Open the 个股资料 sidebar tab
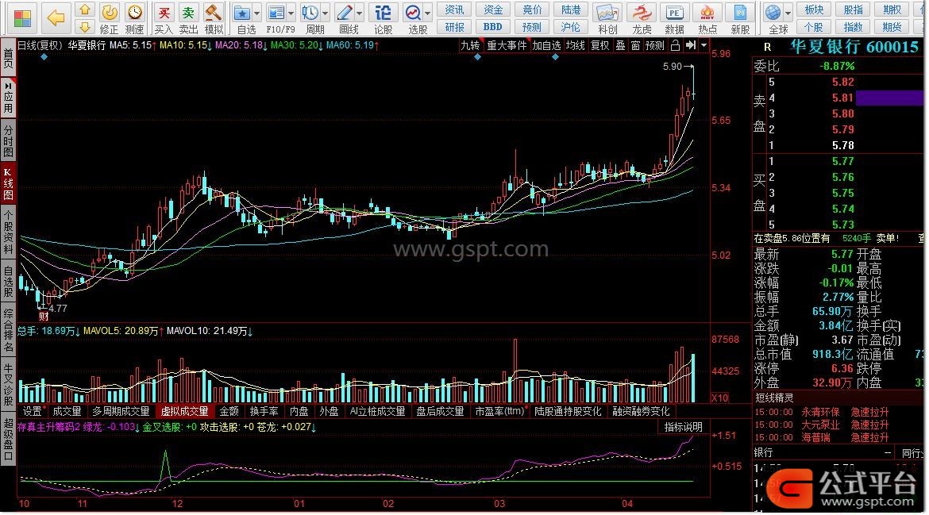 click(8, 232)
